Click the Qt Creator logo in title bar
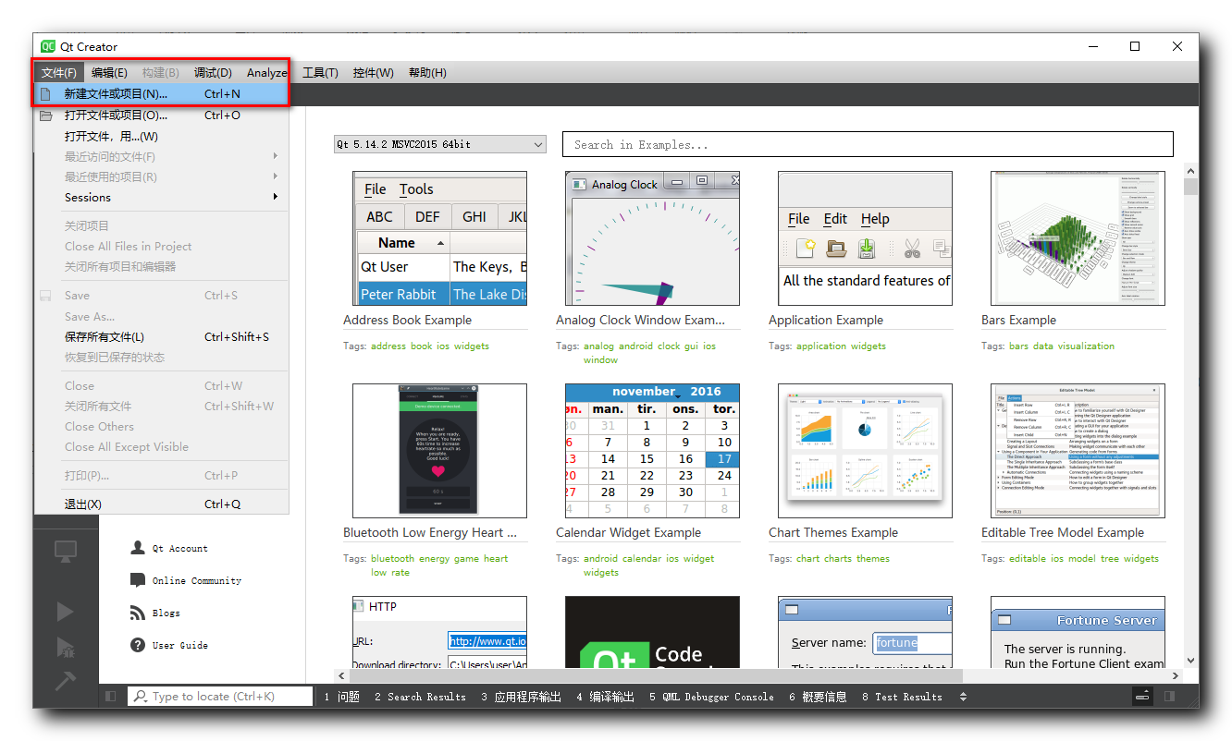This screenshot has width=1232, height=741. [48, 46]
